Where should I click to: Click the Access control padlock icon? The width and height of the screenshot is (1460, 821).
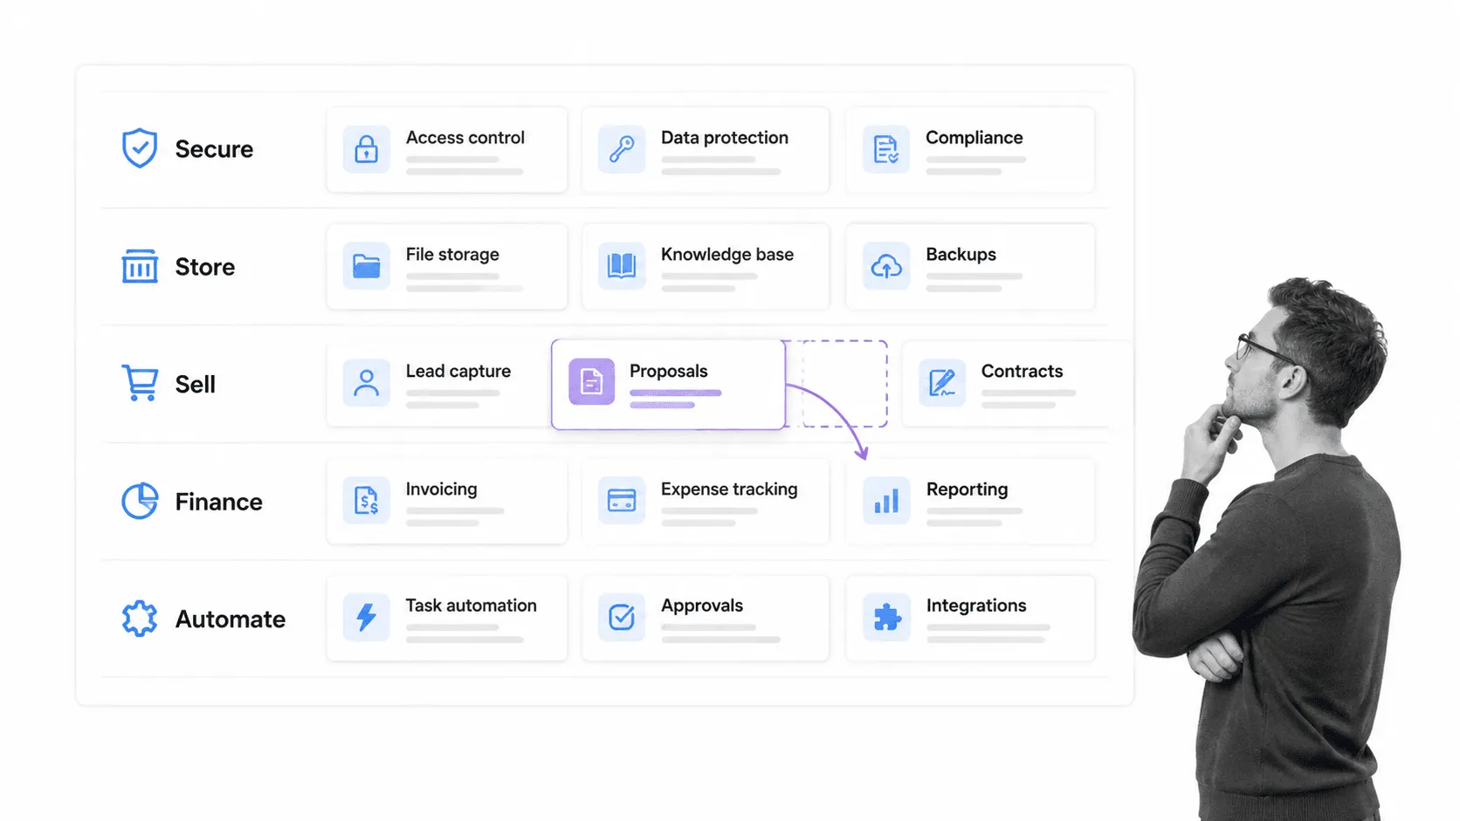tap(367, 149)
